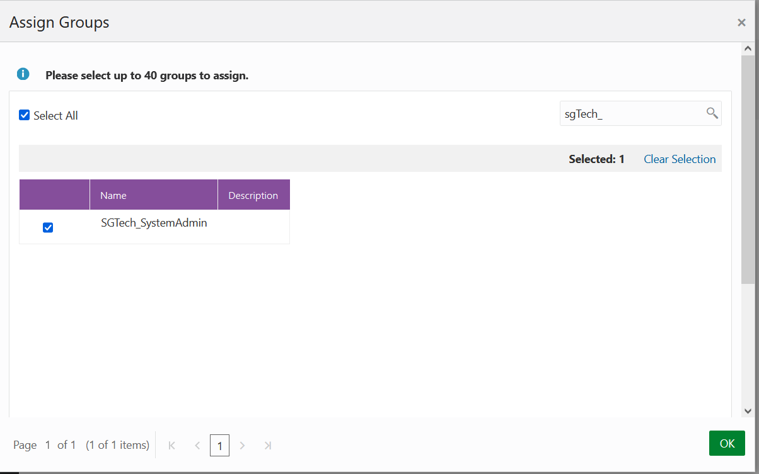Close the Assign Groups dialog
759x474 pixels.
[741, 23]
